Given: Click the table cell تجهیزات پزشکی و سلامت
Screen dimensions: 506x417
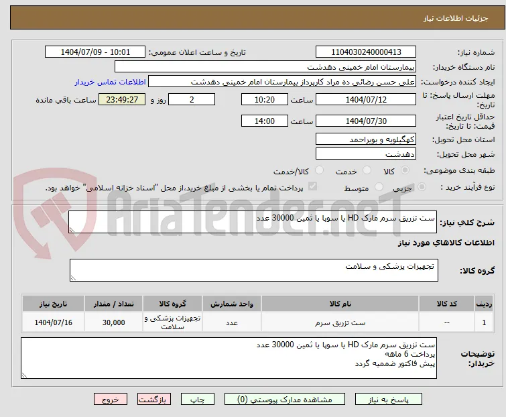Looking at the screenshot, I should tap(173, 322).
